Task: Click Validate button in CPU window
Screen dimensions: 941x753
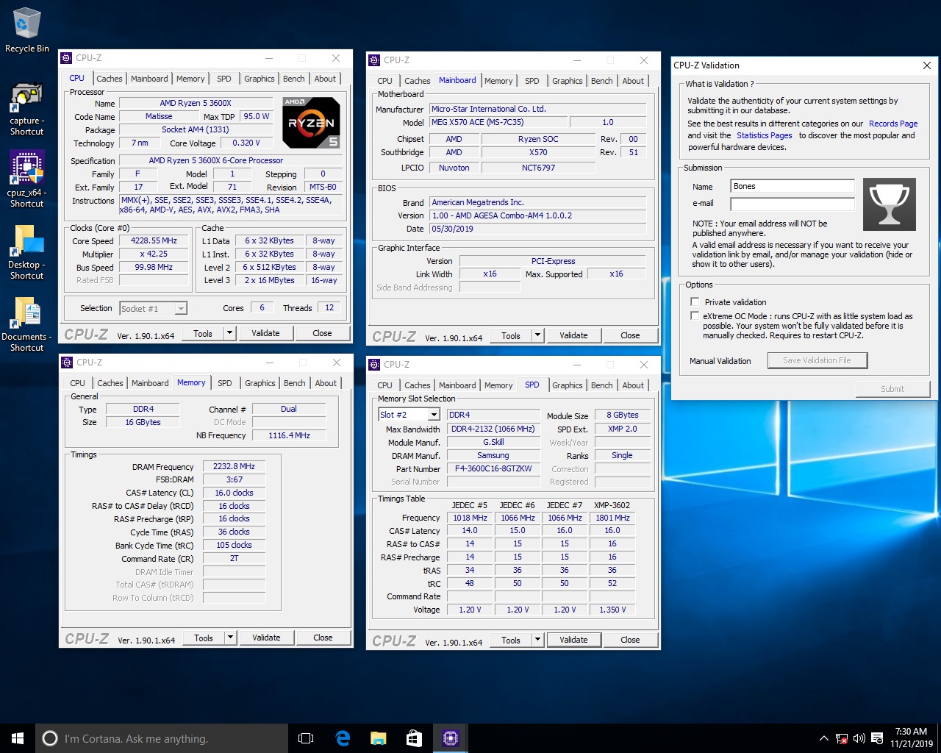Action: pos(265,333)
